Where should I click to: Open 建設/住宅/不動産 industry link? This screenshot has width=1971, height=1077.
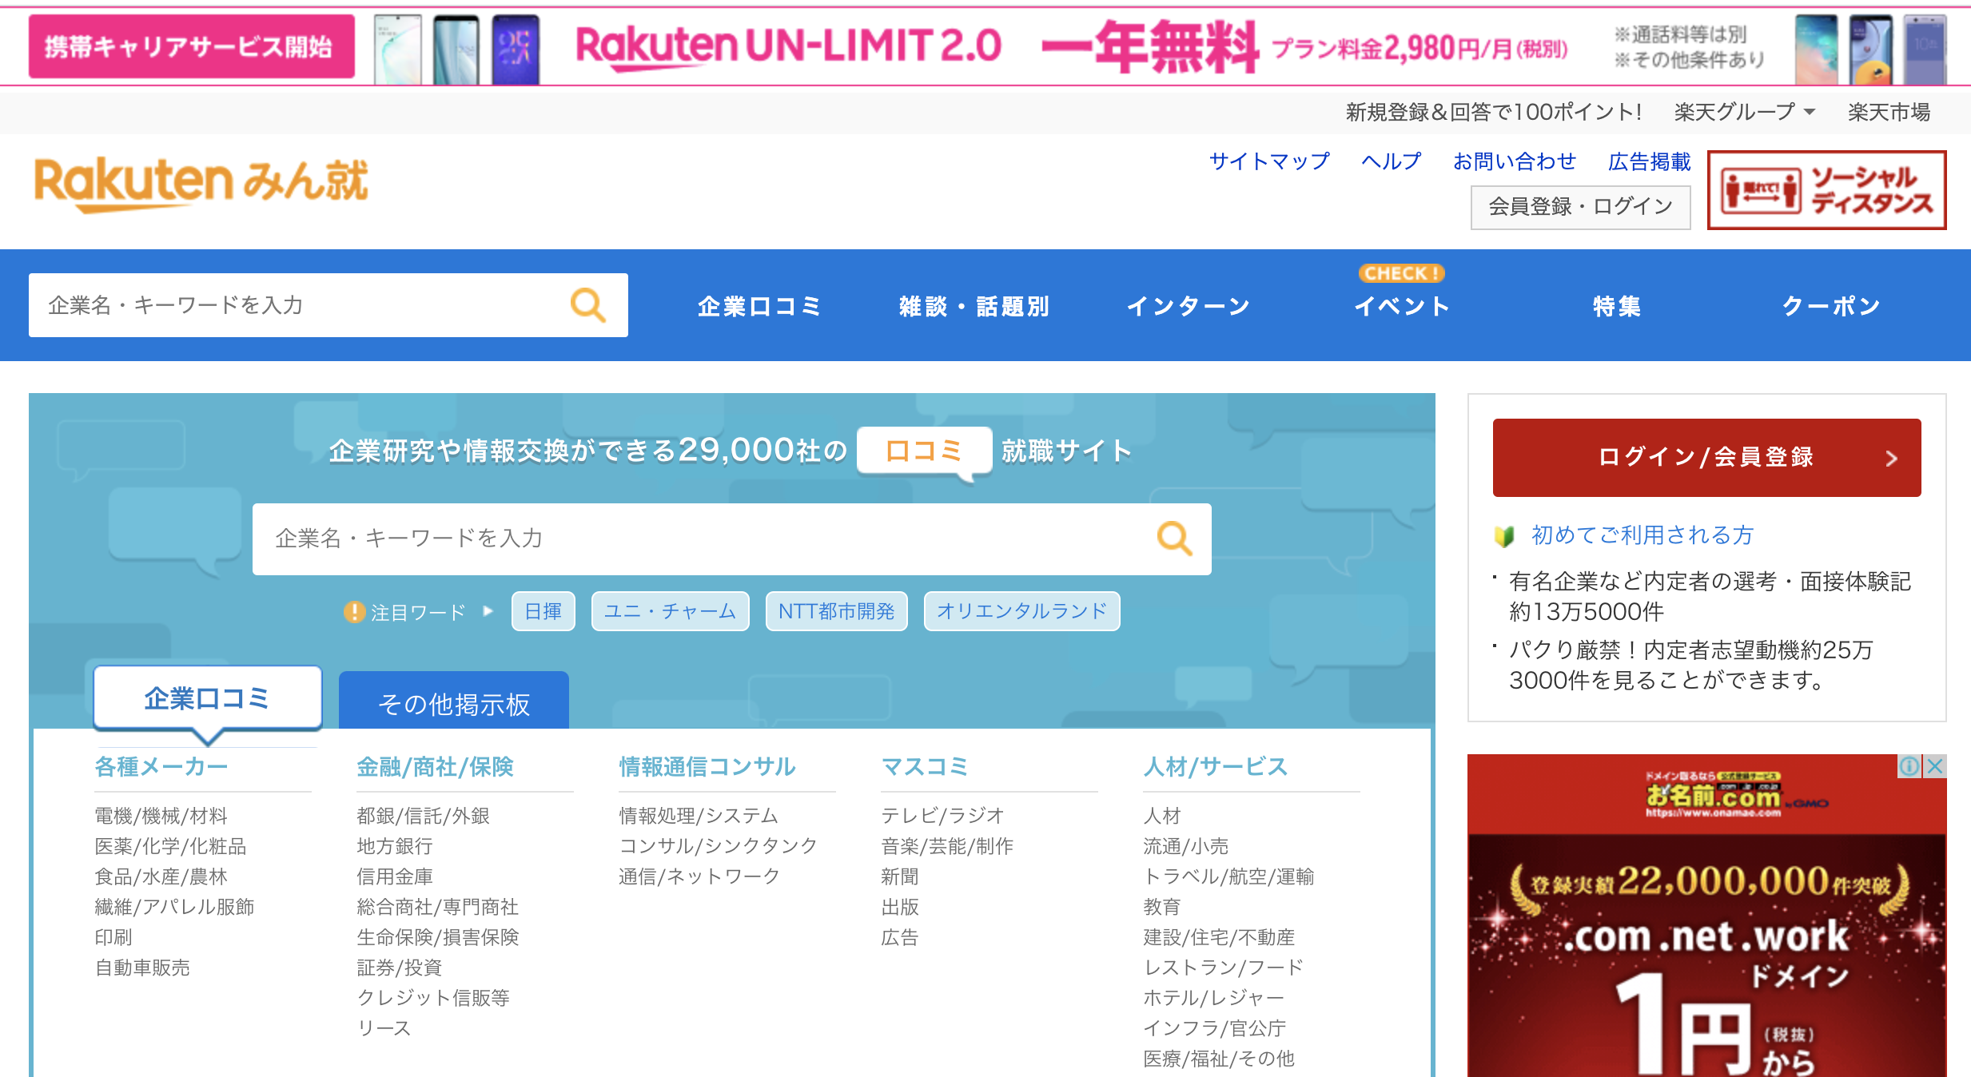click(x=1219, y=937)
